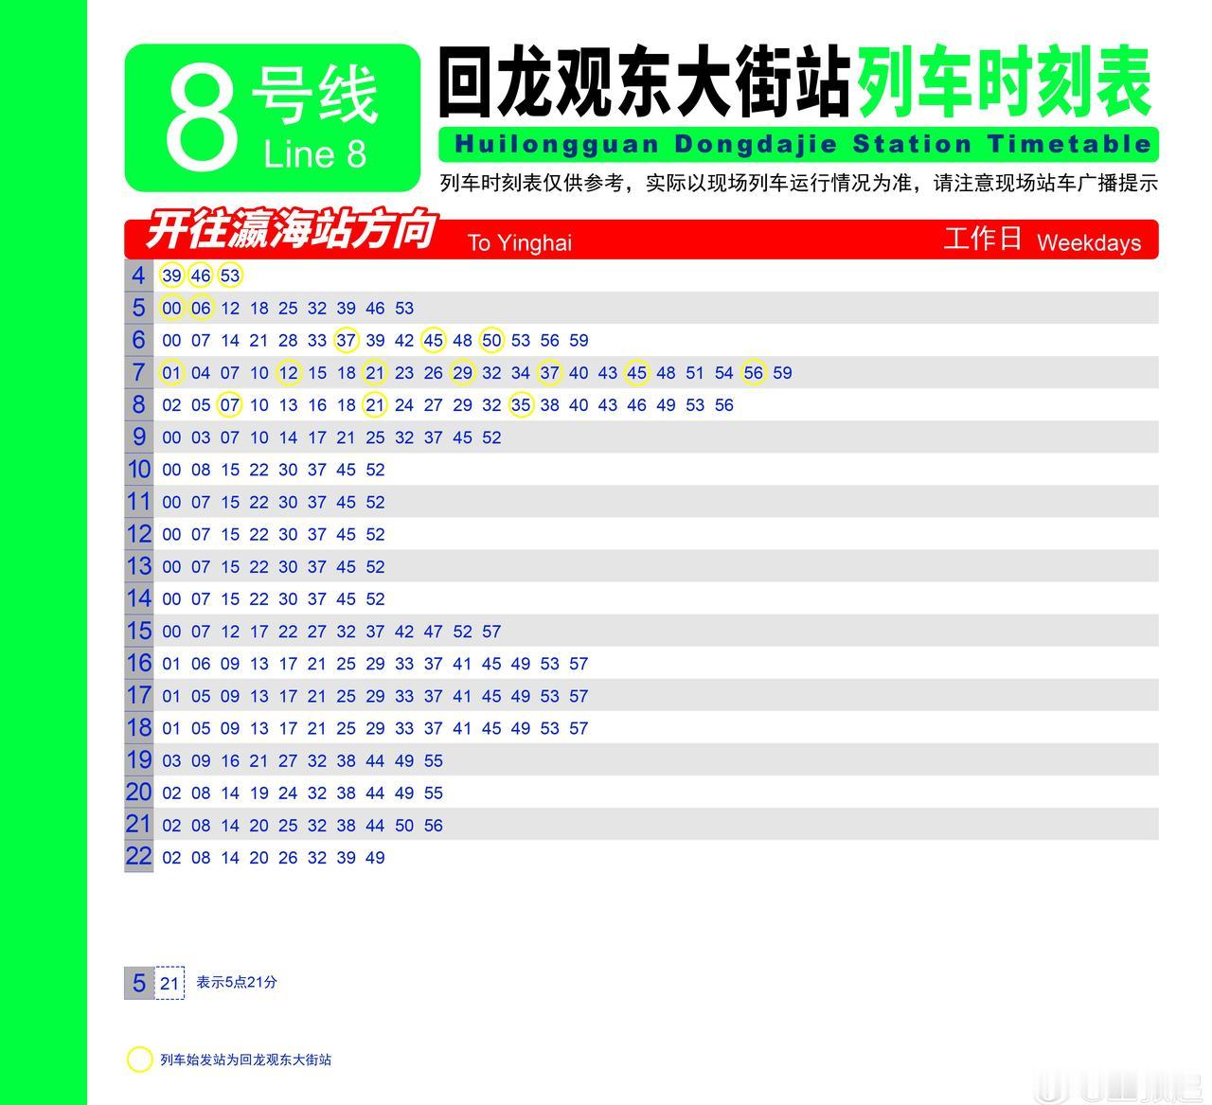Click the circled time 56 in hour 7 row

coord(754,372)
